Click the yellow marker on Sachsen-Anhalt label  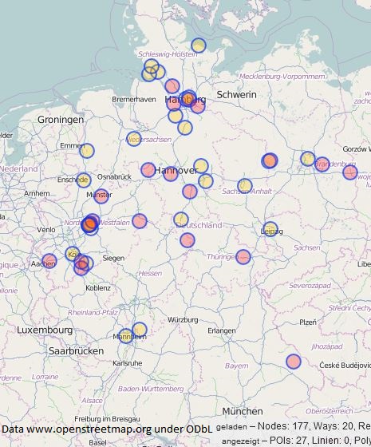click(x=245, y=186)
